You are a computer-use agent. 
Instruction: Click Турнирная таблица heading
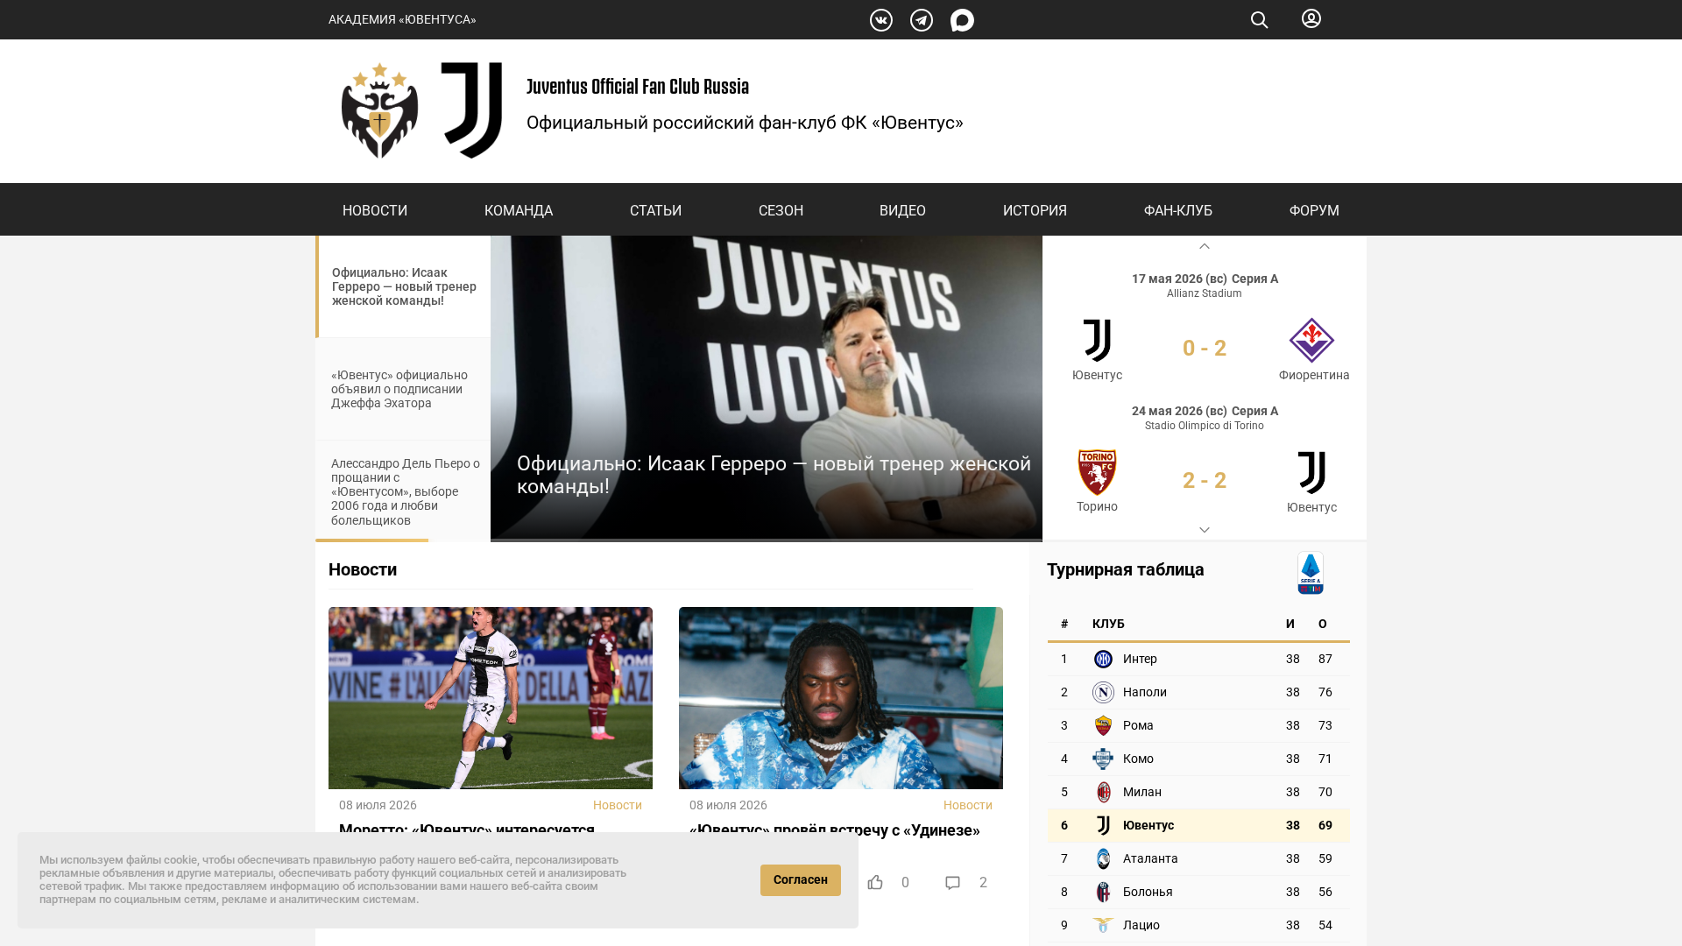point(1126,569)
